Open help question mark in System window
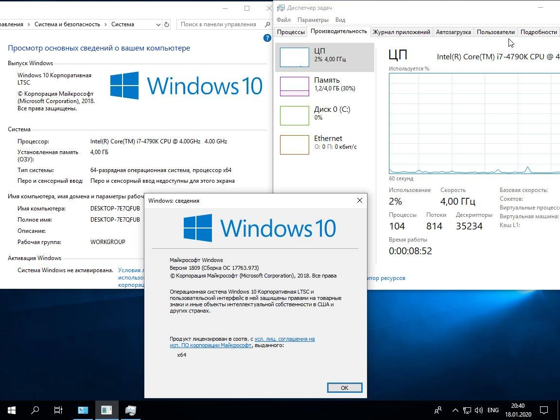 [x=267, y=38]
